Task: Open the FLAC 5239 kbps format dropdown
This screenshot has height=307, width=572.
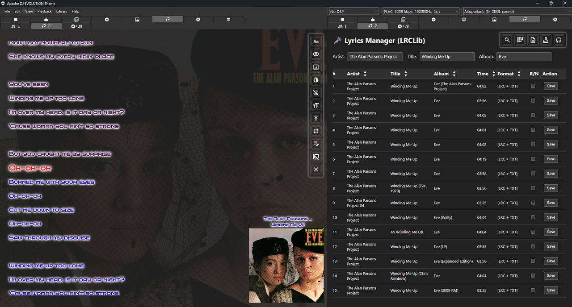Action: pyautogui.click(x=421, y=11)
